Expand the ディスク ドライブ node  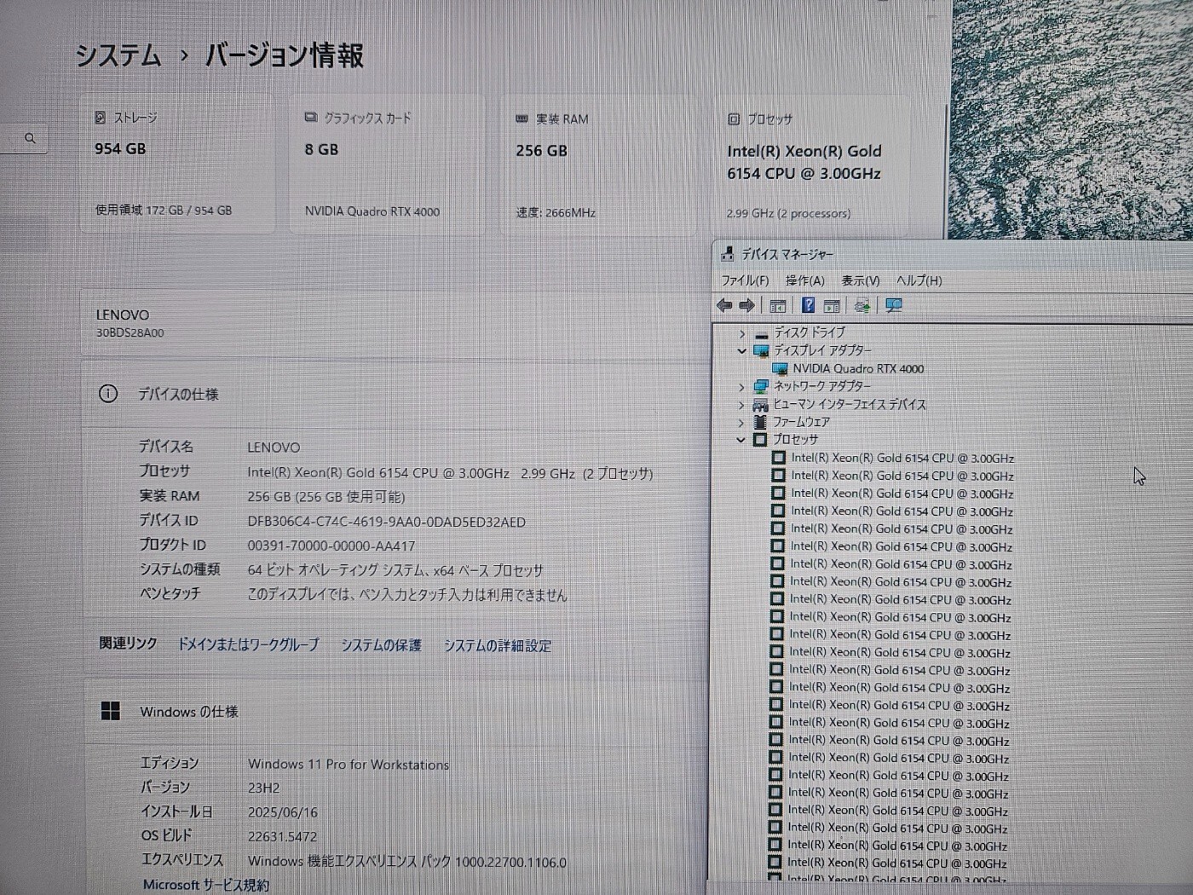[x=741, y=333]
